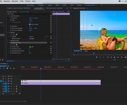The image size is (127, 105).
Task: Go to Out point in Program monitor
Action: (121, 57)
